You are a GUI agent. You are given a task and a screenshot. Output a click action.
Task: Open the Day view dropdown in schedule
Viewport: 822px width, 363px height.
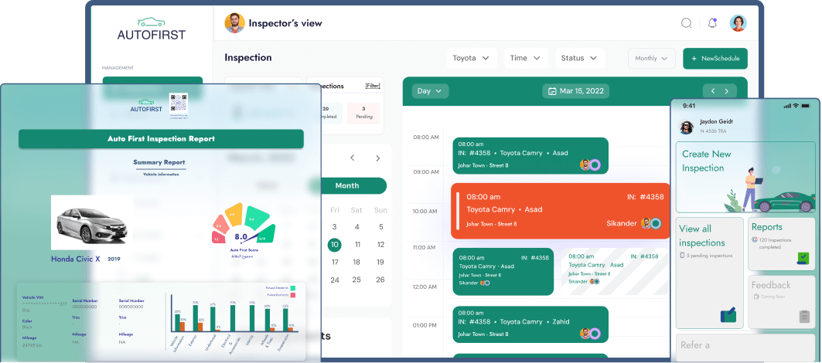[430, 91]
